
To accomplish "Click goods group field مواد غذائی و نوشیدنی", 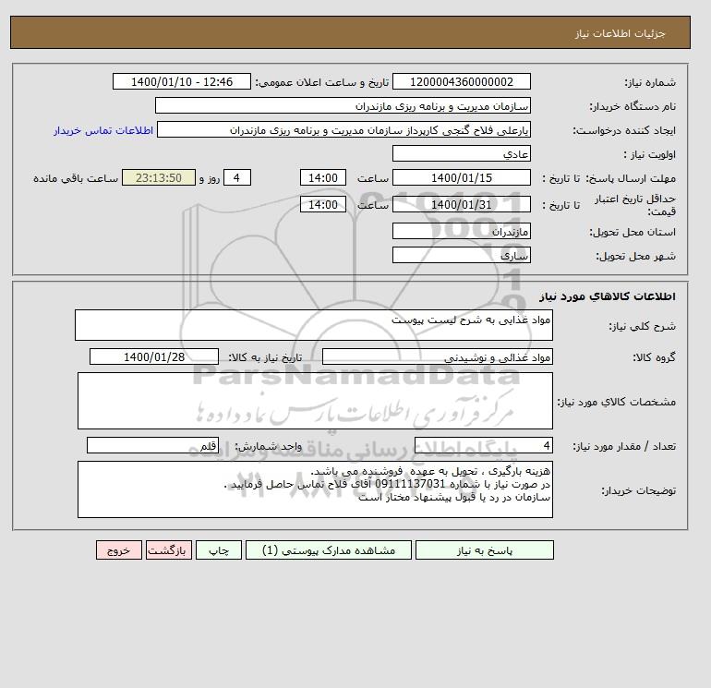I will click(437, 356).
